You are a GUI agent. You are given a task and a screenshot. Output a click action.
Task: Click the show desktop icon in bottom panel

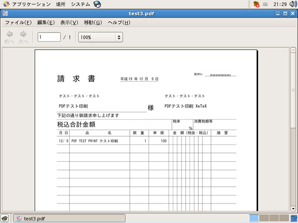[x=4, y=218]
